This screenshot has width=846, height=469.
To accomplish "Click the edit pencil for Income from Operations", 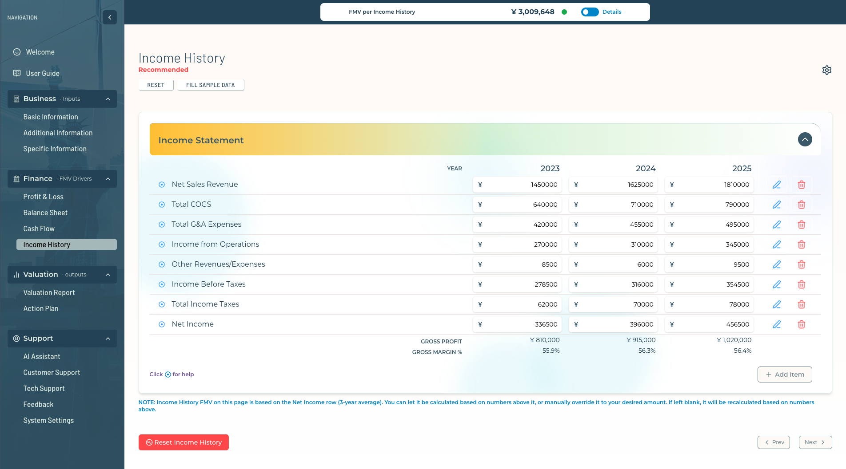I will point(776,244).
